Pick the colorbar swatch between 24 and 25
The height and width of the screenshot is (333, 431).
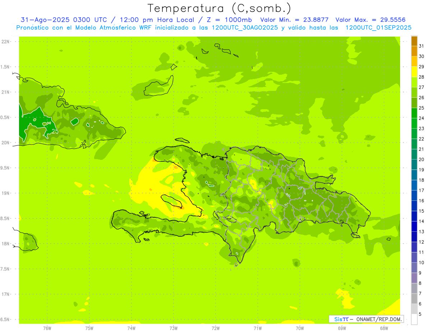coord(414,113)
